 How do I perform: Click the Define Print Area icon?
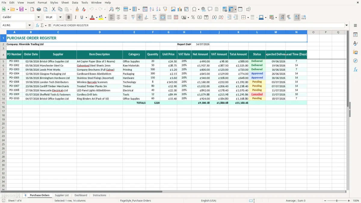(225, 9)
